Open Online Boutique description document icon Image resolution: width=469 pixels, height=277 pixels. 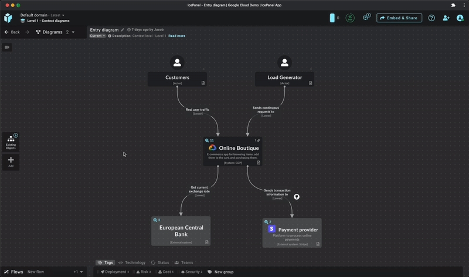(x=259, y=163)
